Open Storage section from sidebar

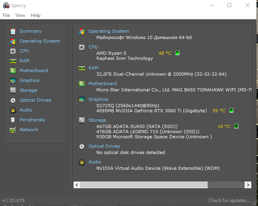pos(28,90)
